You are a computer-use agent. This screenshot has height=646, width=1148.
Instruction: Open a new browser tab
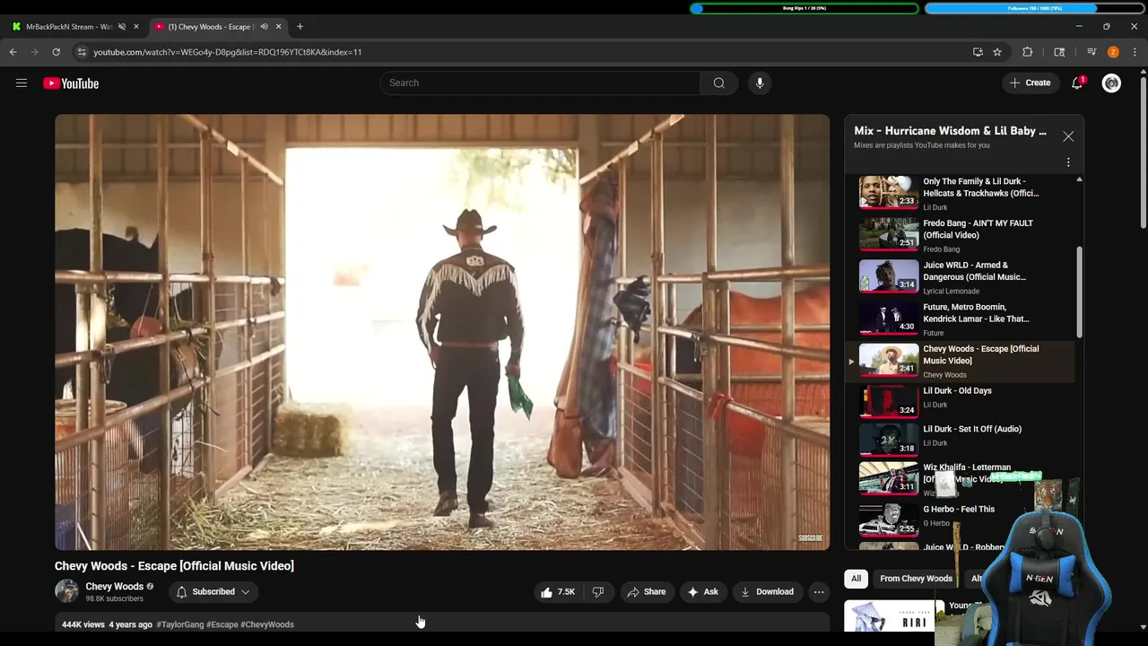(x=300, y=27)
